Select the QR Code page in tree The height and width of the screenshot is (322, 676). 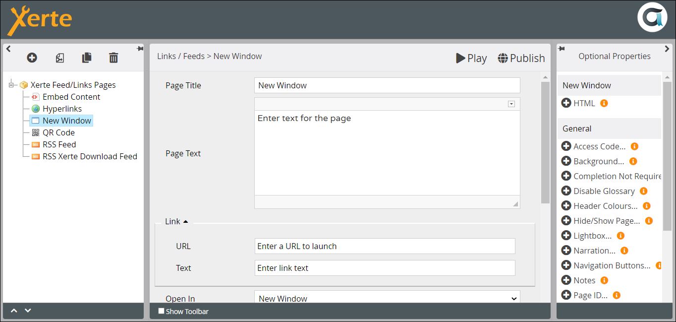pyautogui.click(x=58, y=132)
